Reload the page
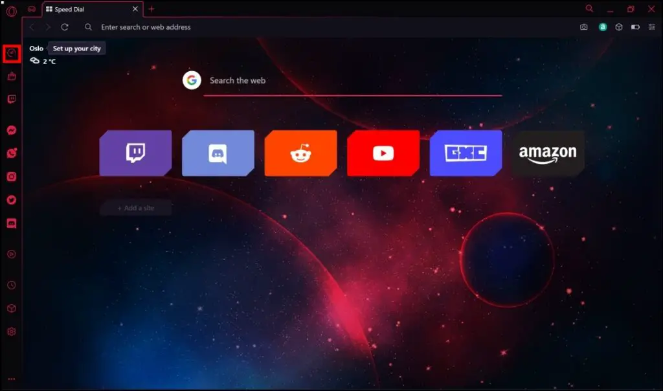The width and height of the screenshot is (663, 391). click(65, 27)
